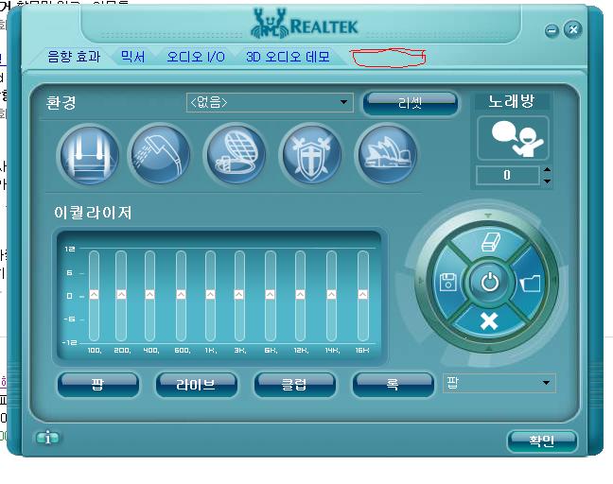
Task: Choose the bathroom shower environment icon
Action: [x=160, y=154]
